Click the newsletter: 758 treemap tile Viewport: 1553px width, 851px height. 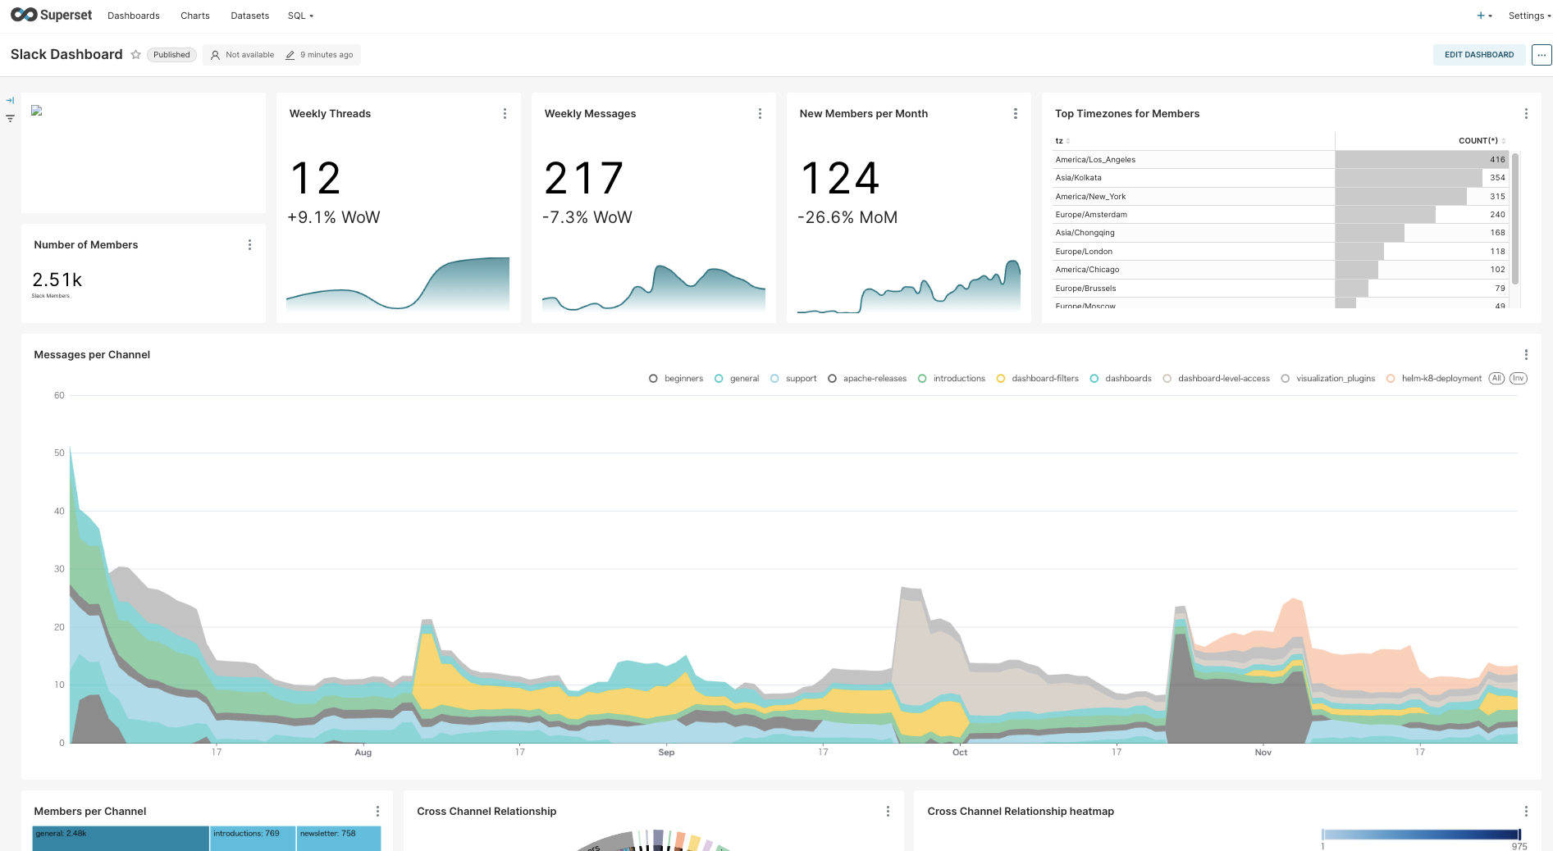pyautogui.click(x=339, y=839)
